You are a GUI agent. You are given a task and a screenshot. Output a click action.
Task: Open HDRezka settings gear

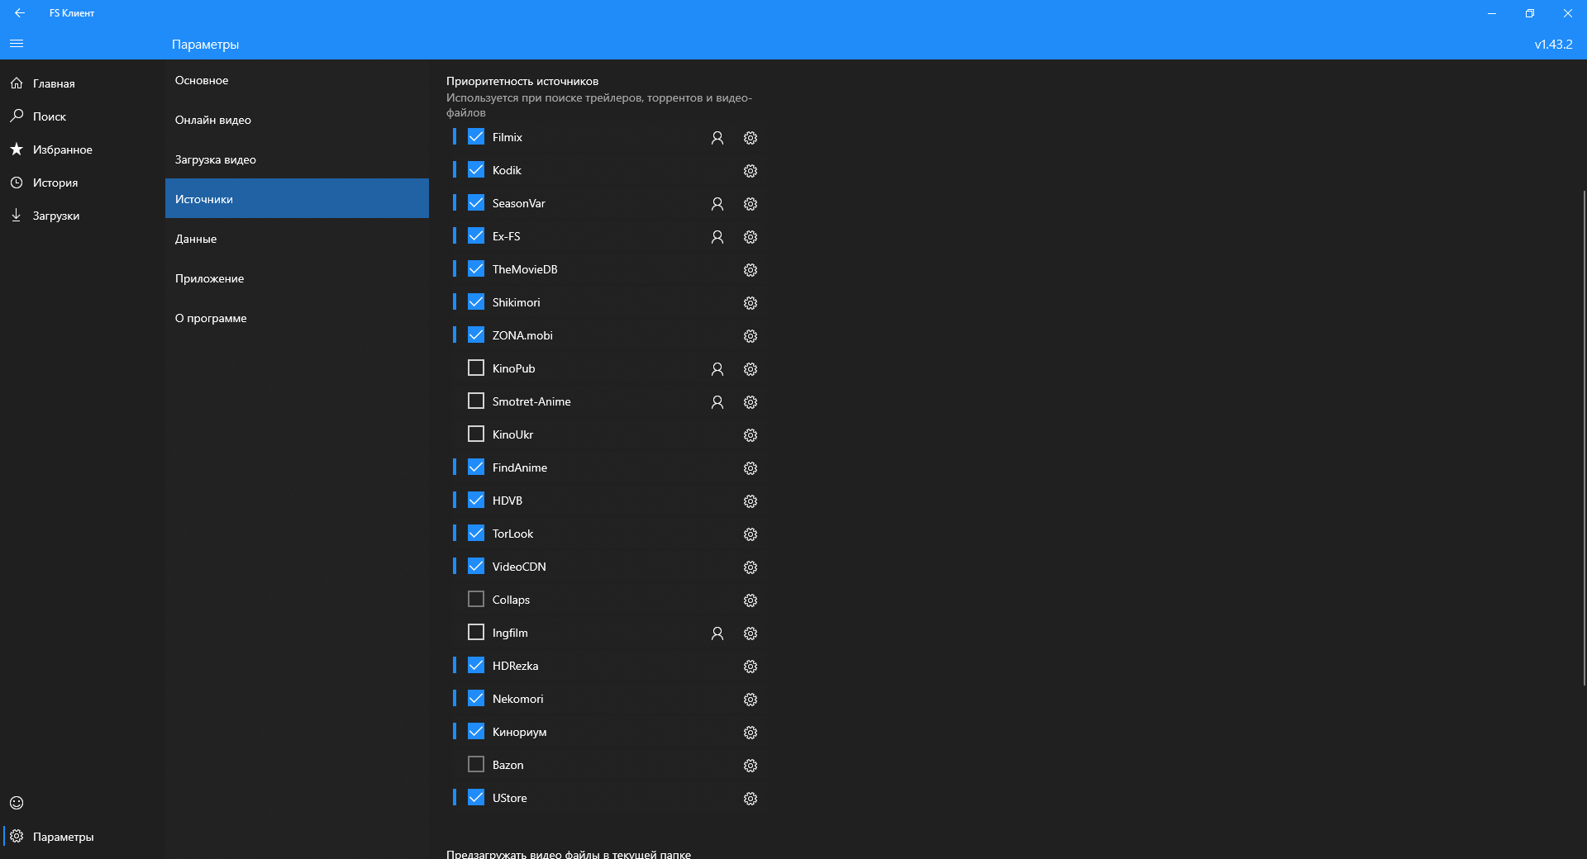(751, 667)
